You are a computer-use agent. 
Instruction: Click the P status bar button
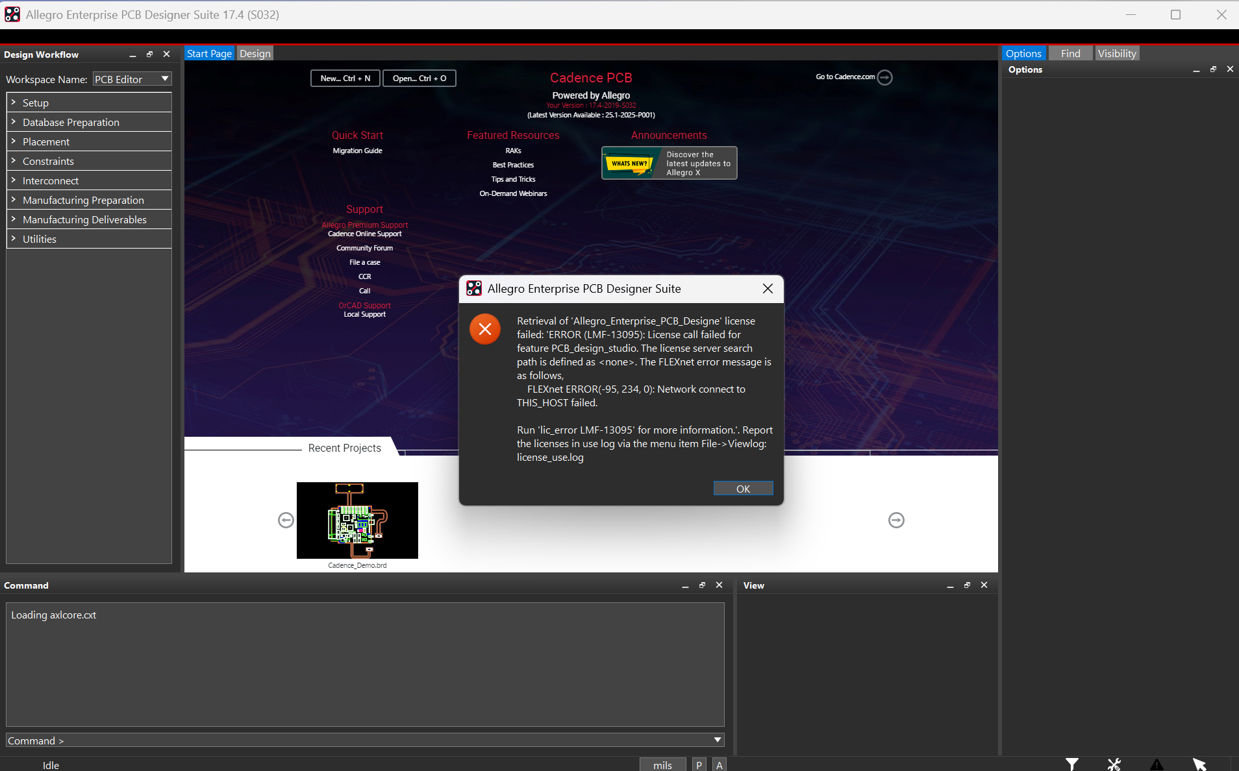click(699, 765)
